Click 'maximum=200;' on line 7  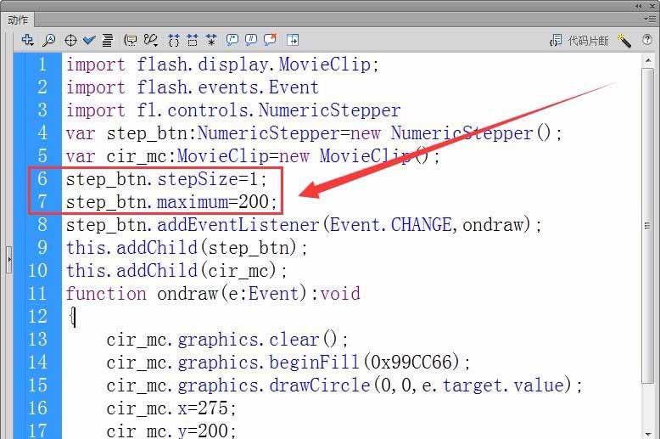[x=217, y=202]
